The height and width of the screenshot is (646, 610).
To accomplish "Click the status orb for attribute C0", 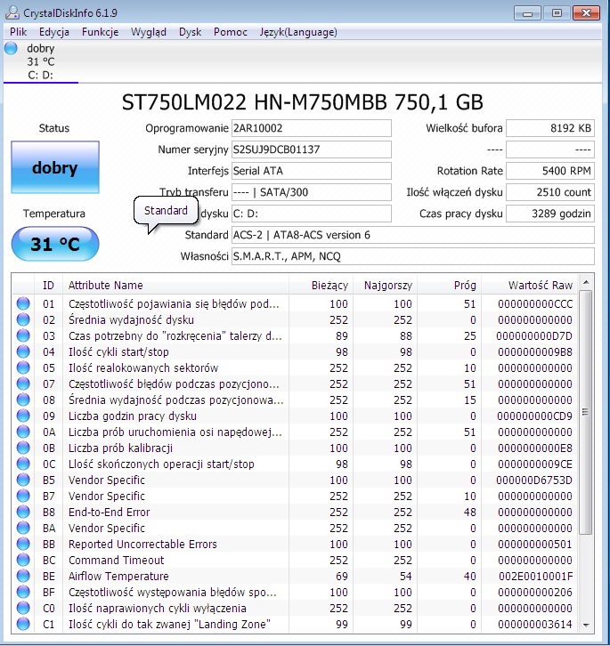I will [x=23, y=608].
